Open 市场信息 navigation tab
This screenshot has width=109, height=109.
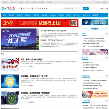(61, 15)
